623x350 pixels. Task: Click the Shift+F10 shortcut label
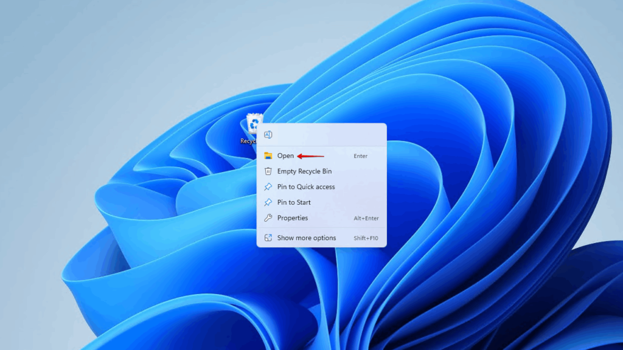pos(364,238)
